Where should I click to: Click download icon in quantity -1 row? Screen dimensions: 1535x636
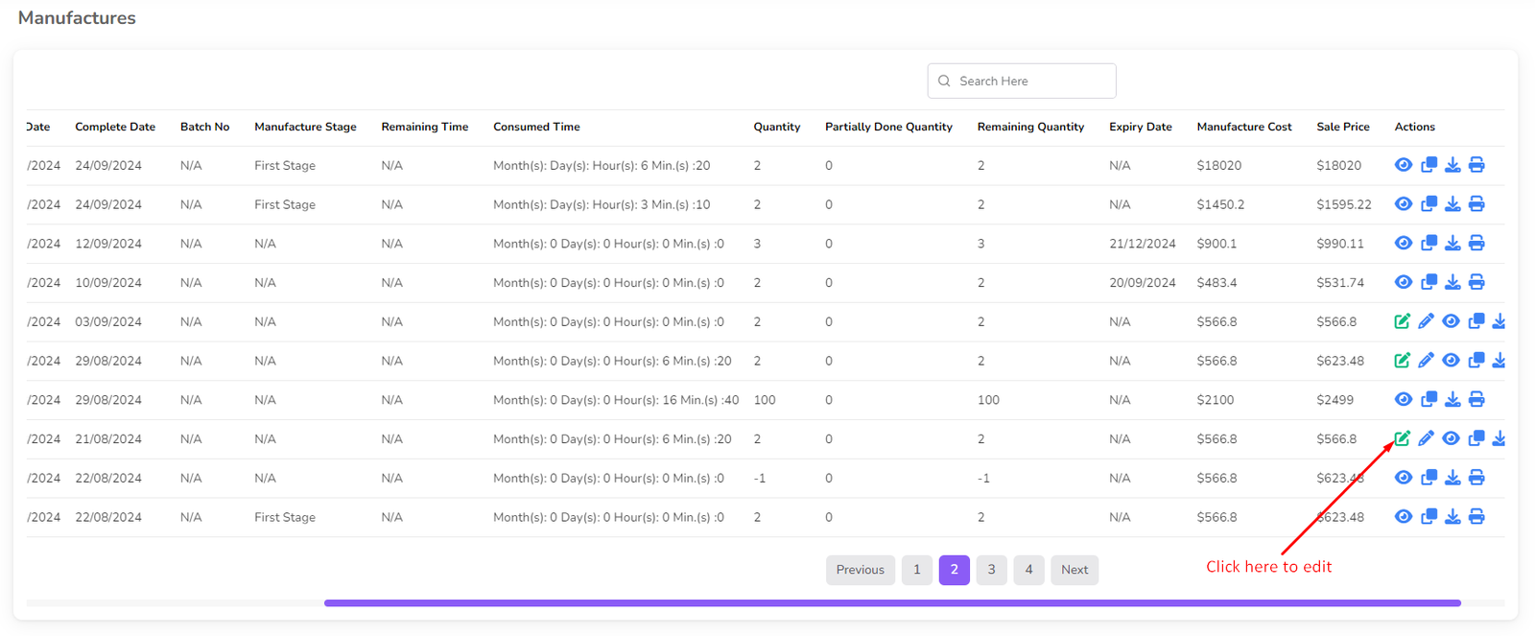[x=1452, y=478]
